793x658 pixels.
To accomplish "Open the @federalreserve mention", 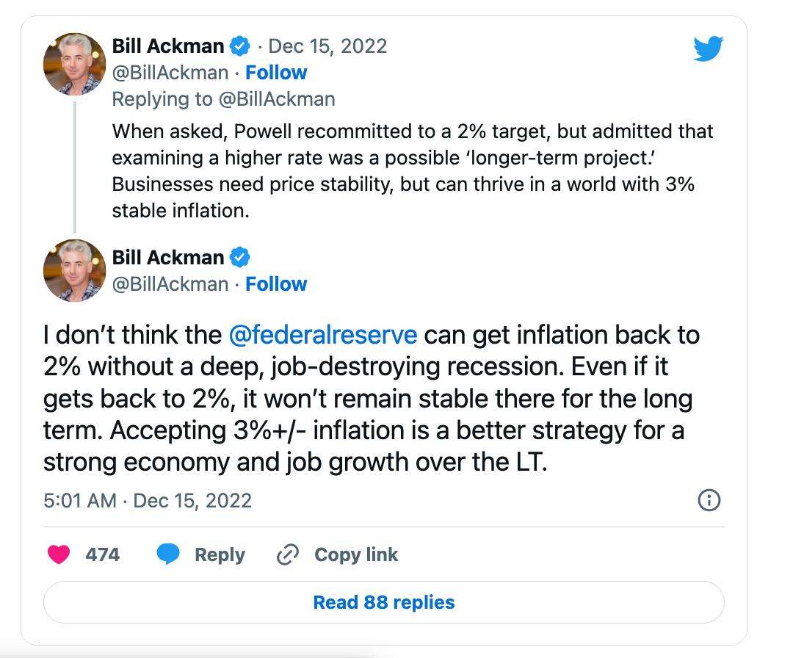I will click(323, 335).
